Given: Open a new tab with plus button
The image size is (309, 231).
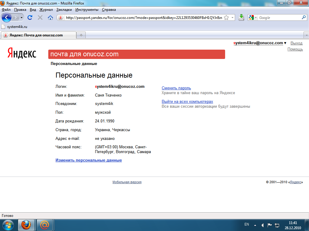Looking at the screenshot, I should coord(81,35).
